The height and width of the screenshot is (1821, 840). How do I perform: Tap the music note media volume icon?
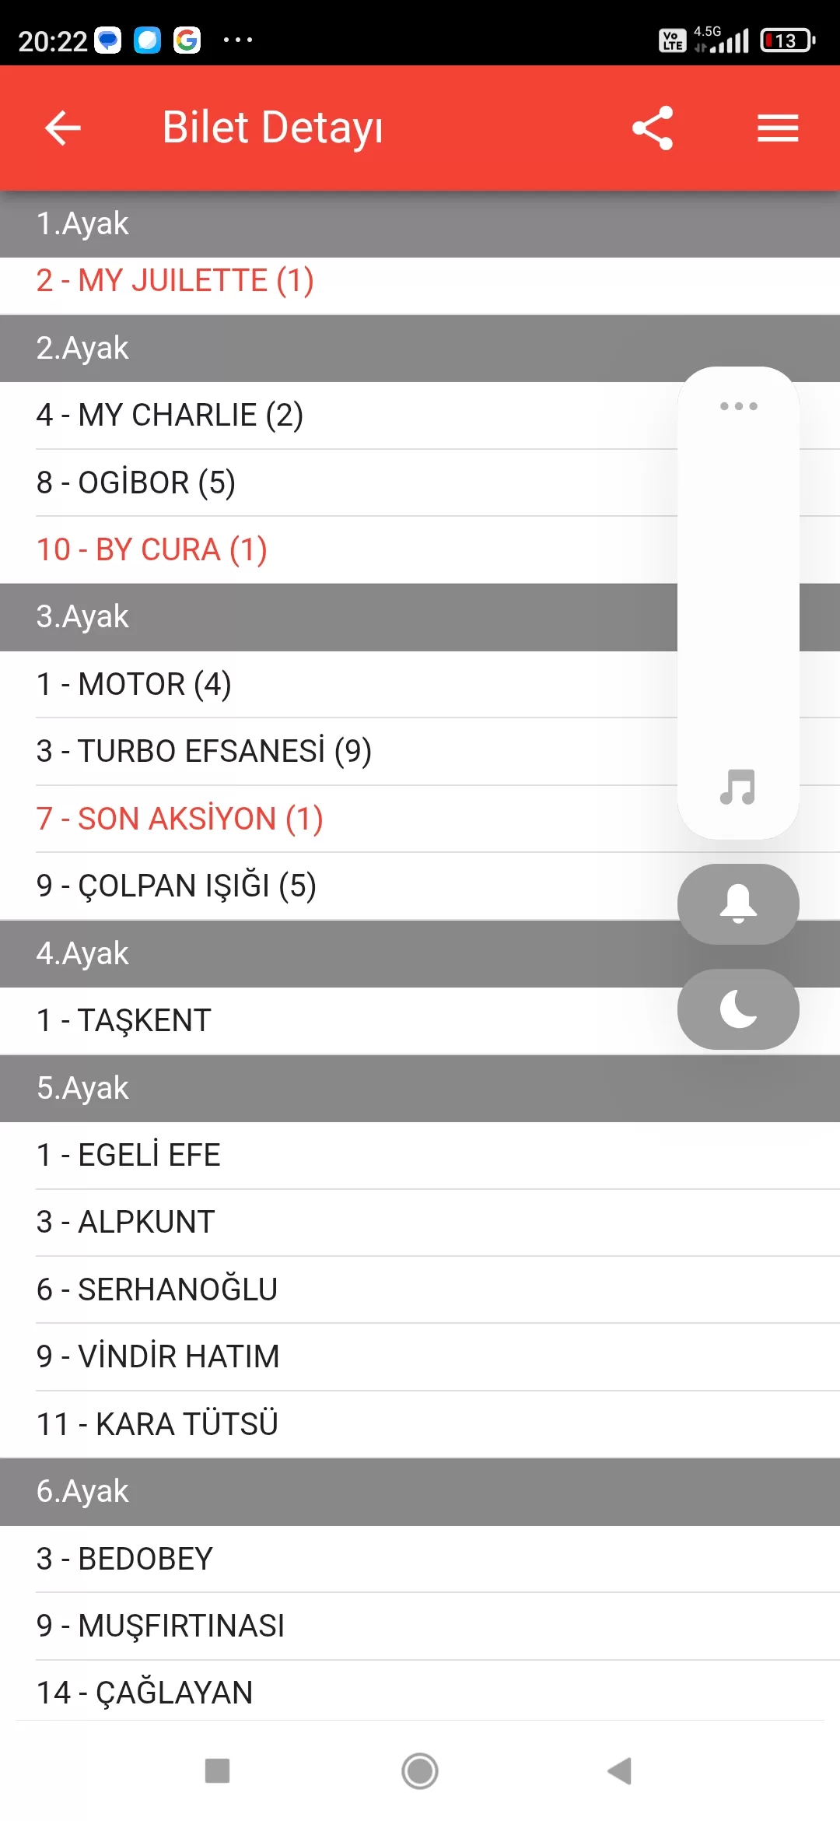(737, 787)
